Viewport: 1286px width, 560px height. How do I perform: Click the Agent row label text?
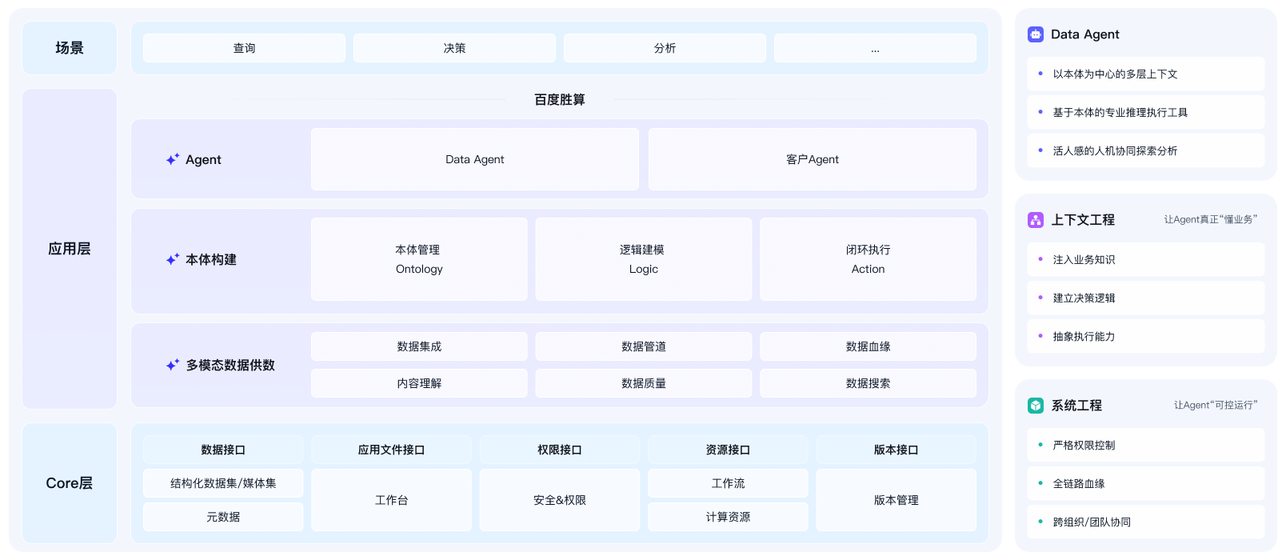[203, 160]
